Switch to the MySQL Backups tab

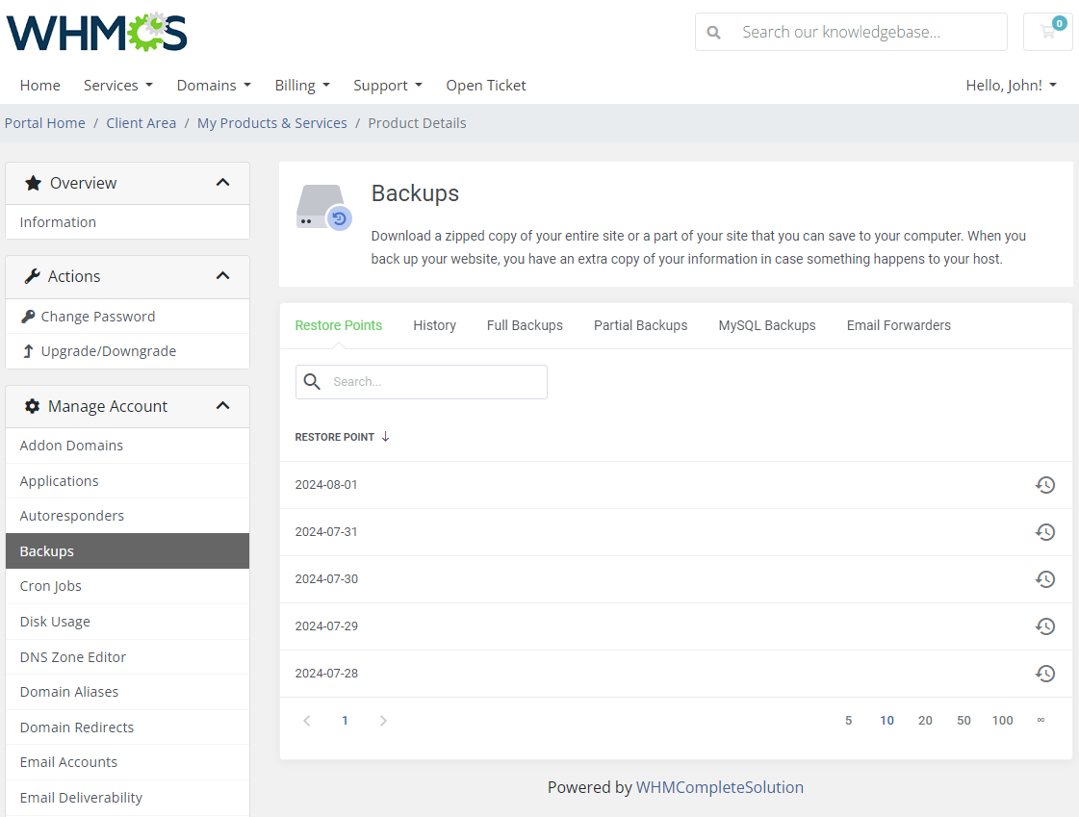(766, 325)
